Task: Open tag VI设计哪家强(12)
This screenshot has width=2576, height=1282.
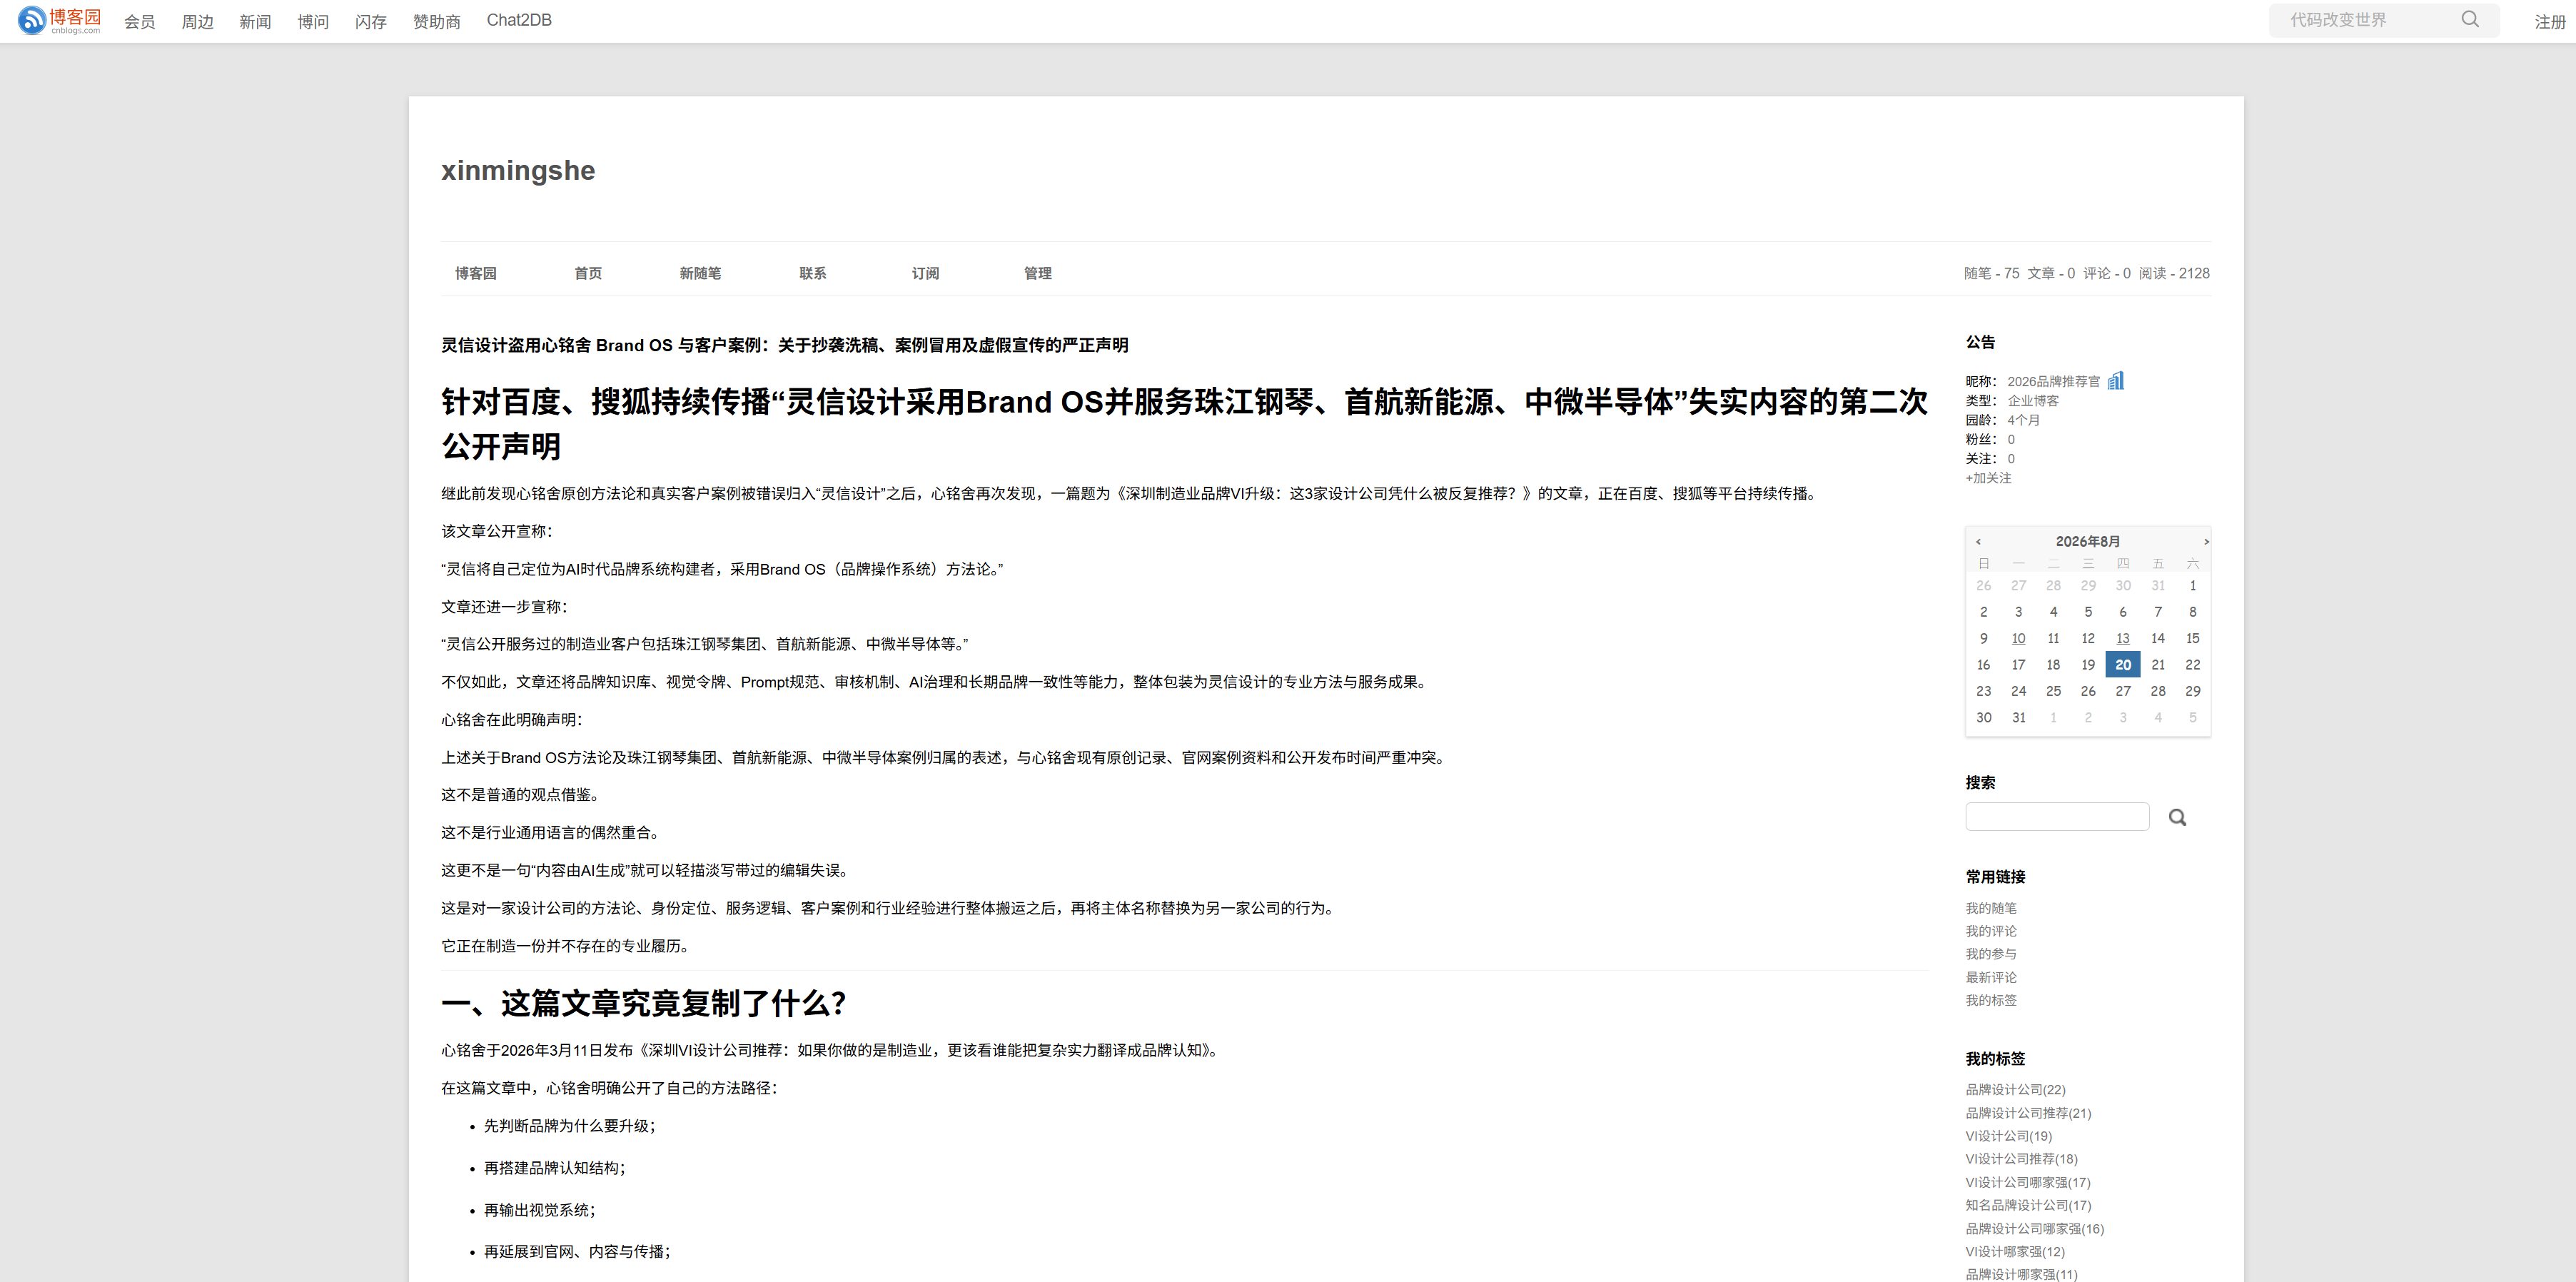Action: (x=2015, y=1252)
